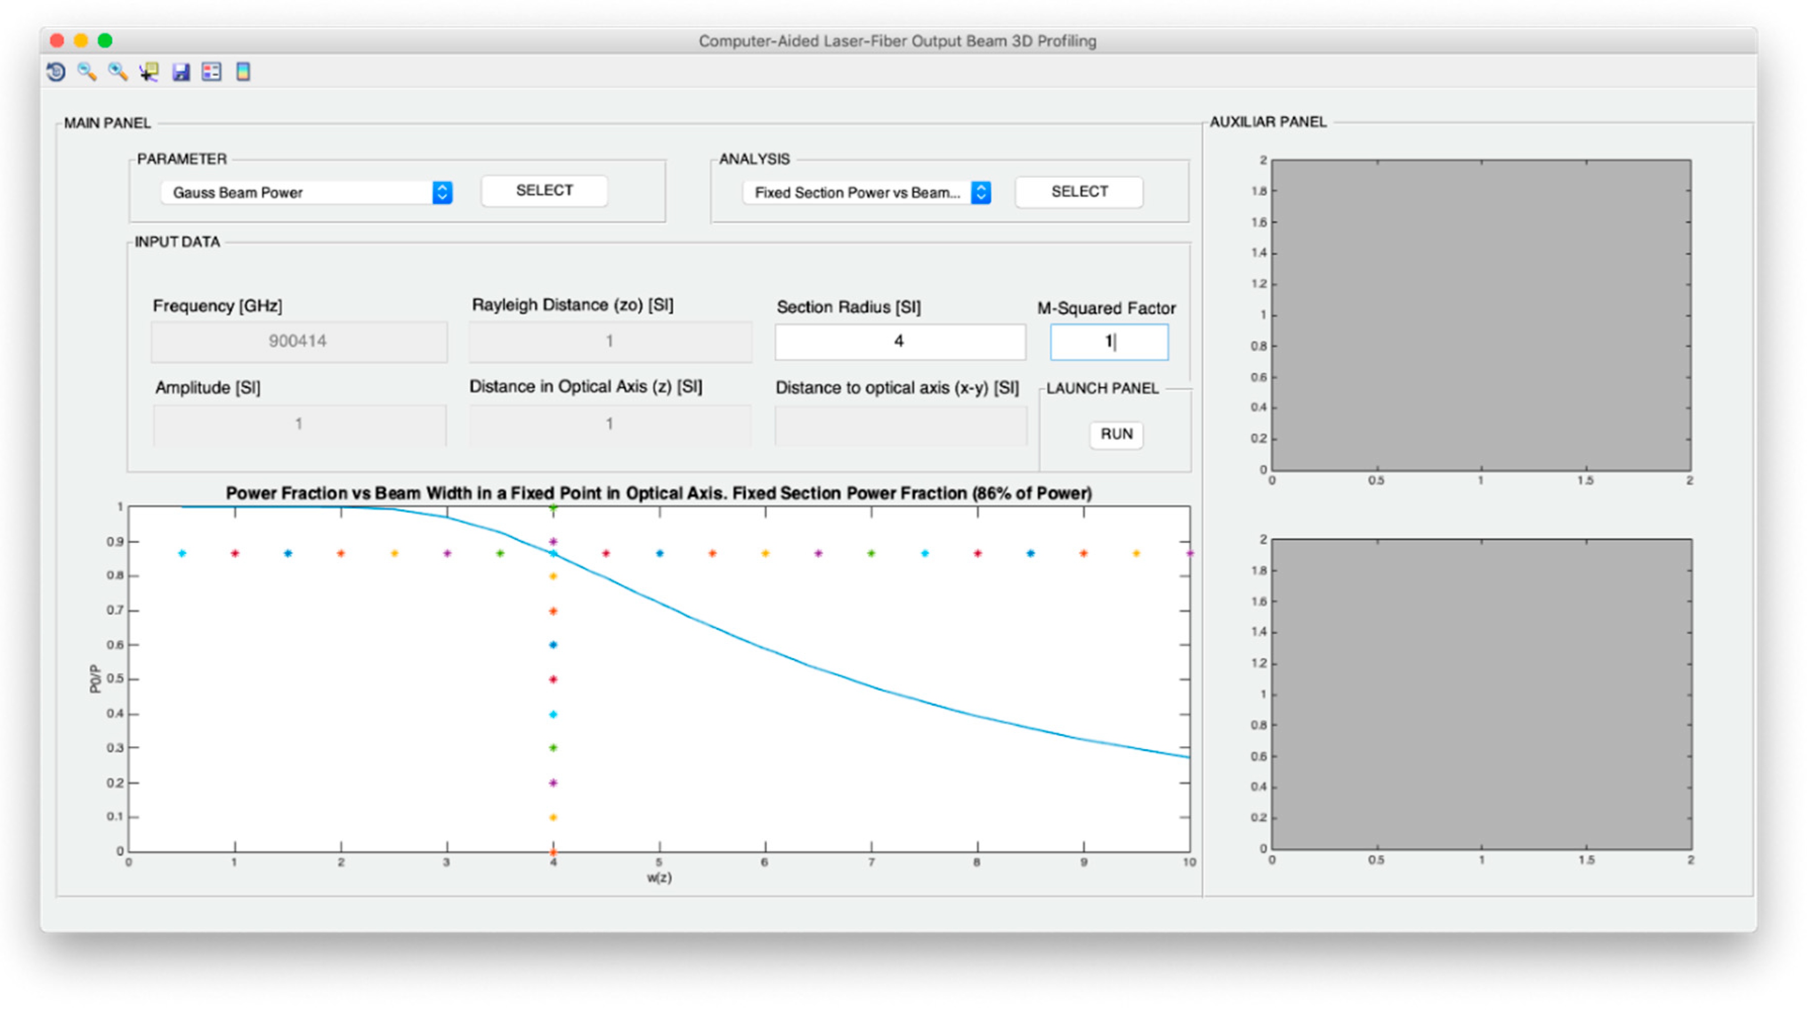Screen dimensions: 1807x1015
Task: Insert colorbar using toolbar icon
Action: pos(243,71)
